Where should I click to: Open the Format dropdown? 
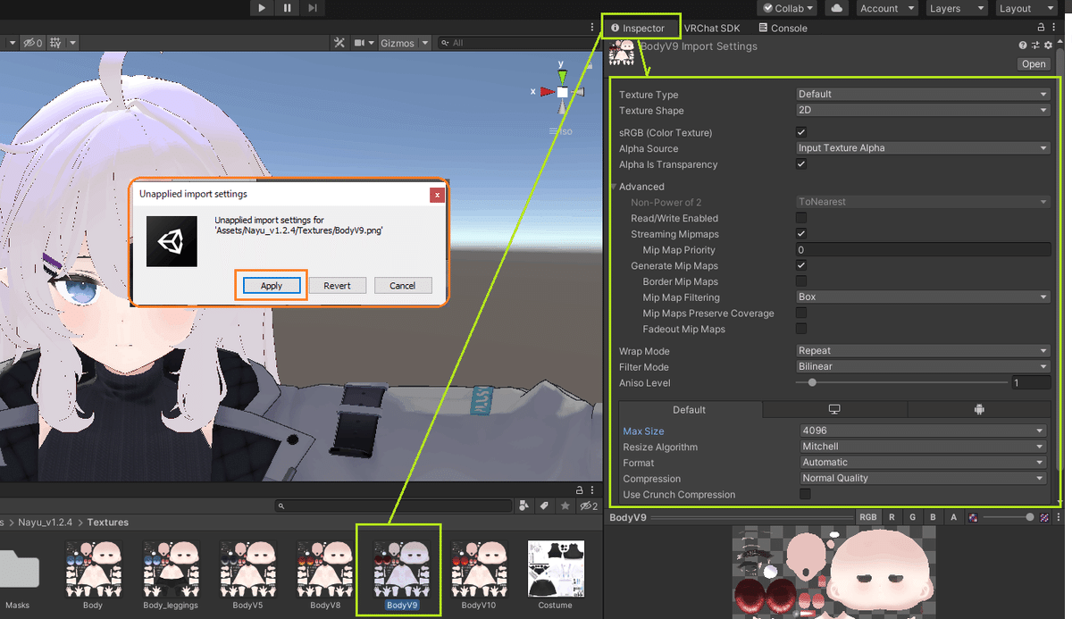tap(923, 463)
